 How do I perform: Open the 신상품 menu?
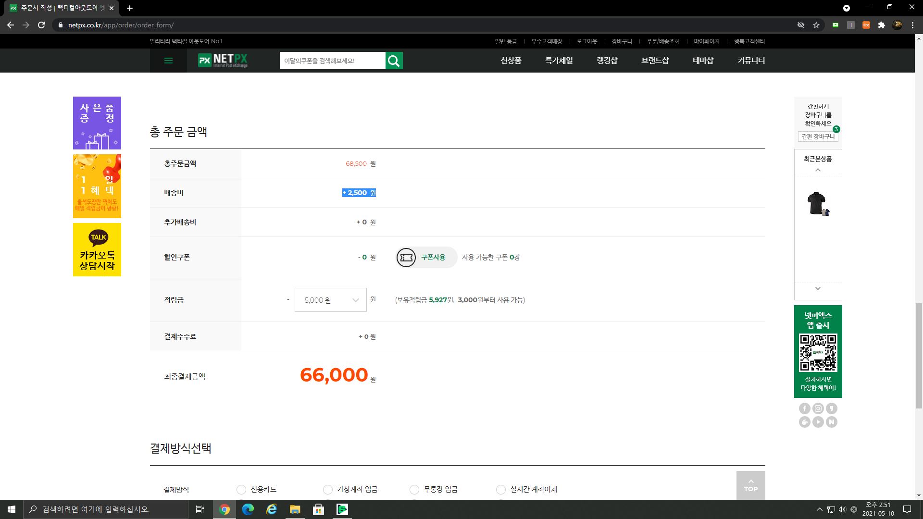coord(511,61)
